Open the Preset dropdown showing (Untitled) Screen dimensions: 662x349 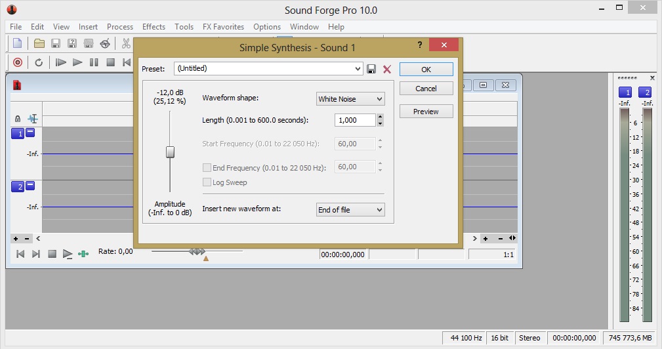click(x=268, y=68)
